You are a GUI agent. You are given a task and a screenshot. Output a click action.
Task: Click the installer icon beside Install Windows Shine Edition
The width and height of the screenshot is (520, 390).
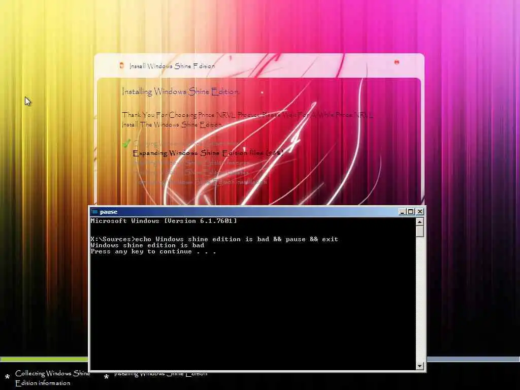[x=122, y=66]
